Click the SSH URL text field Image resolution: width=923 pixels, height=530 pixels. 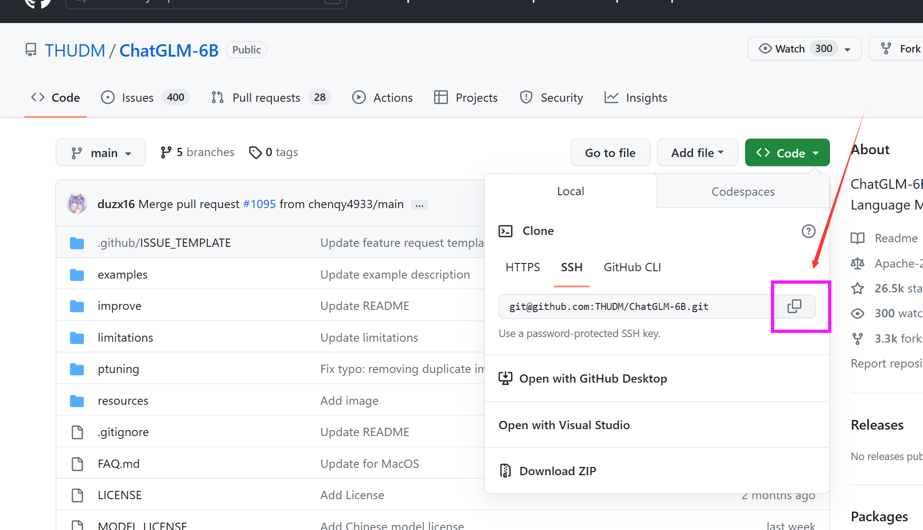click(x=638, y=307)
